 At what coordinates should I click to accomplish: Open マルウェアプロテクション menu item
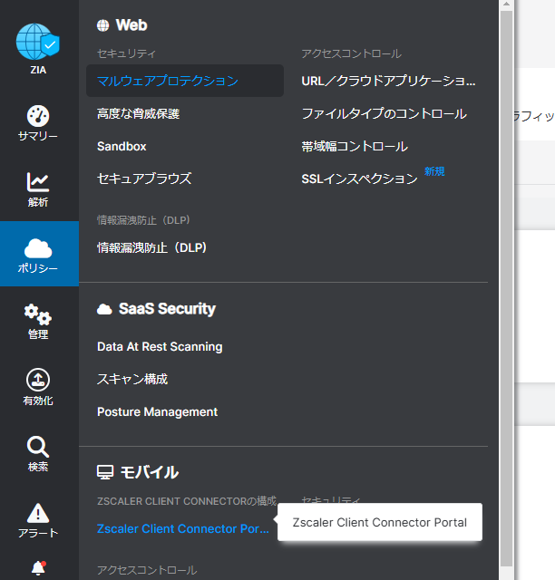(x=185, y=81)
